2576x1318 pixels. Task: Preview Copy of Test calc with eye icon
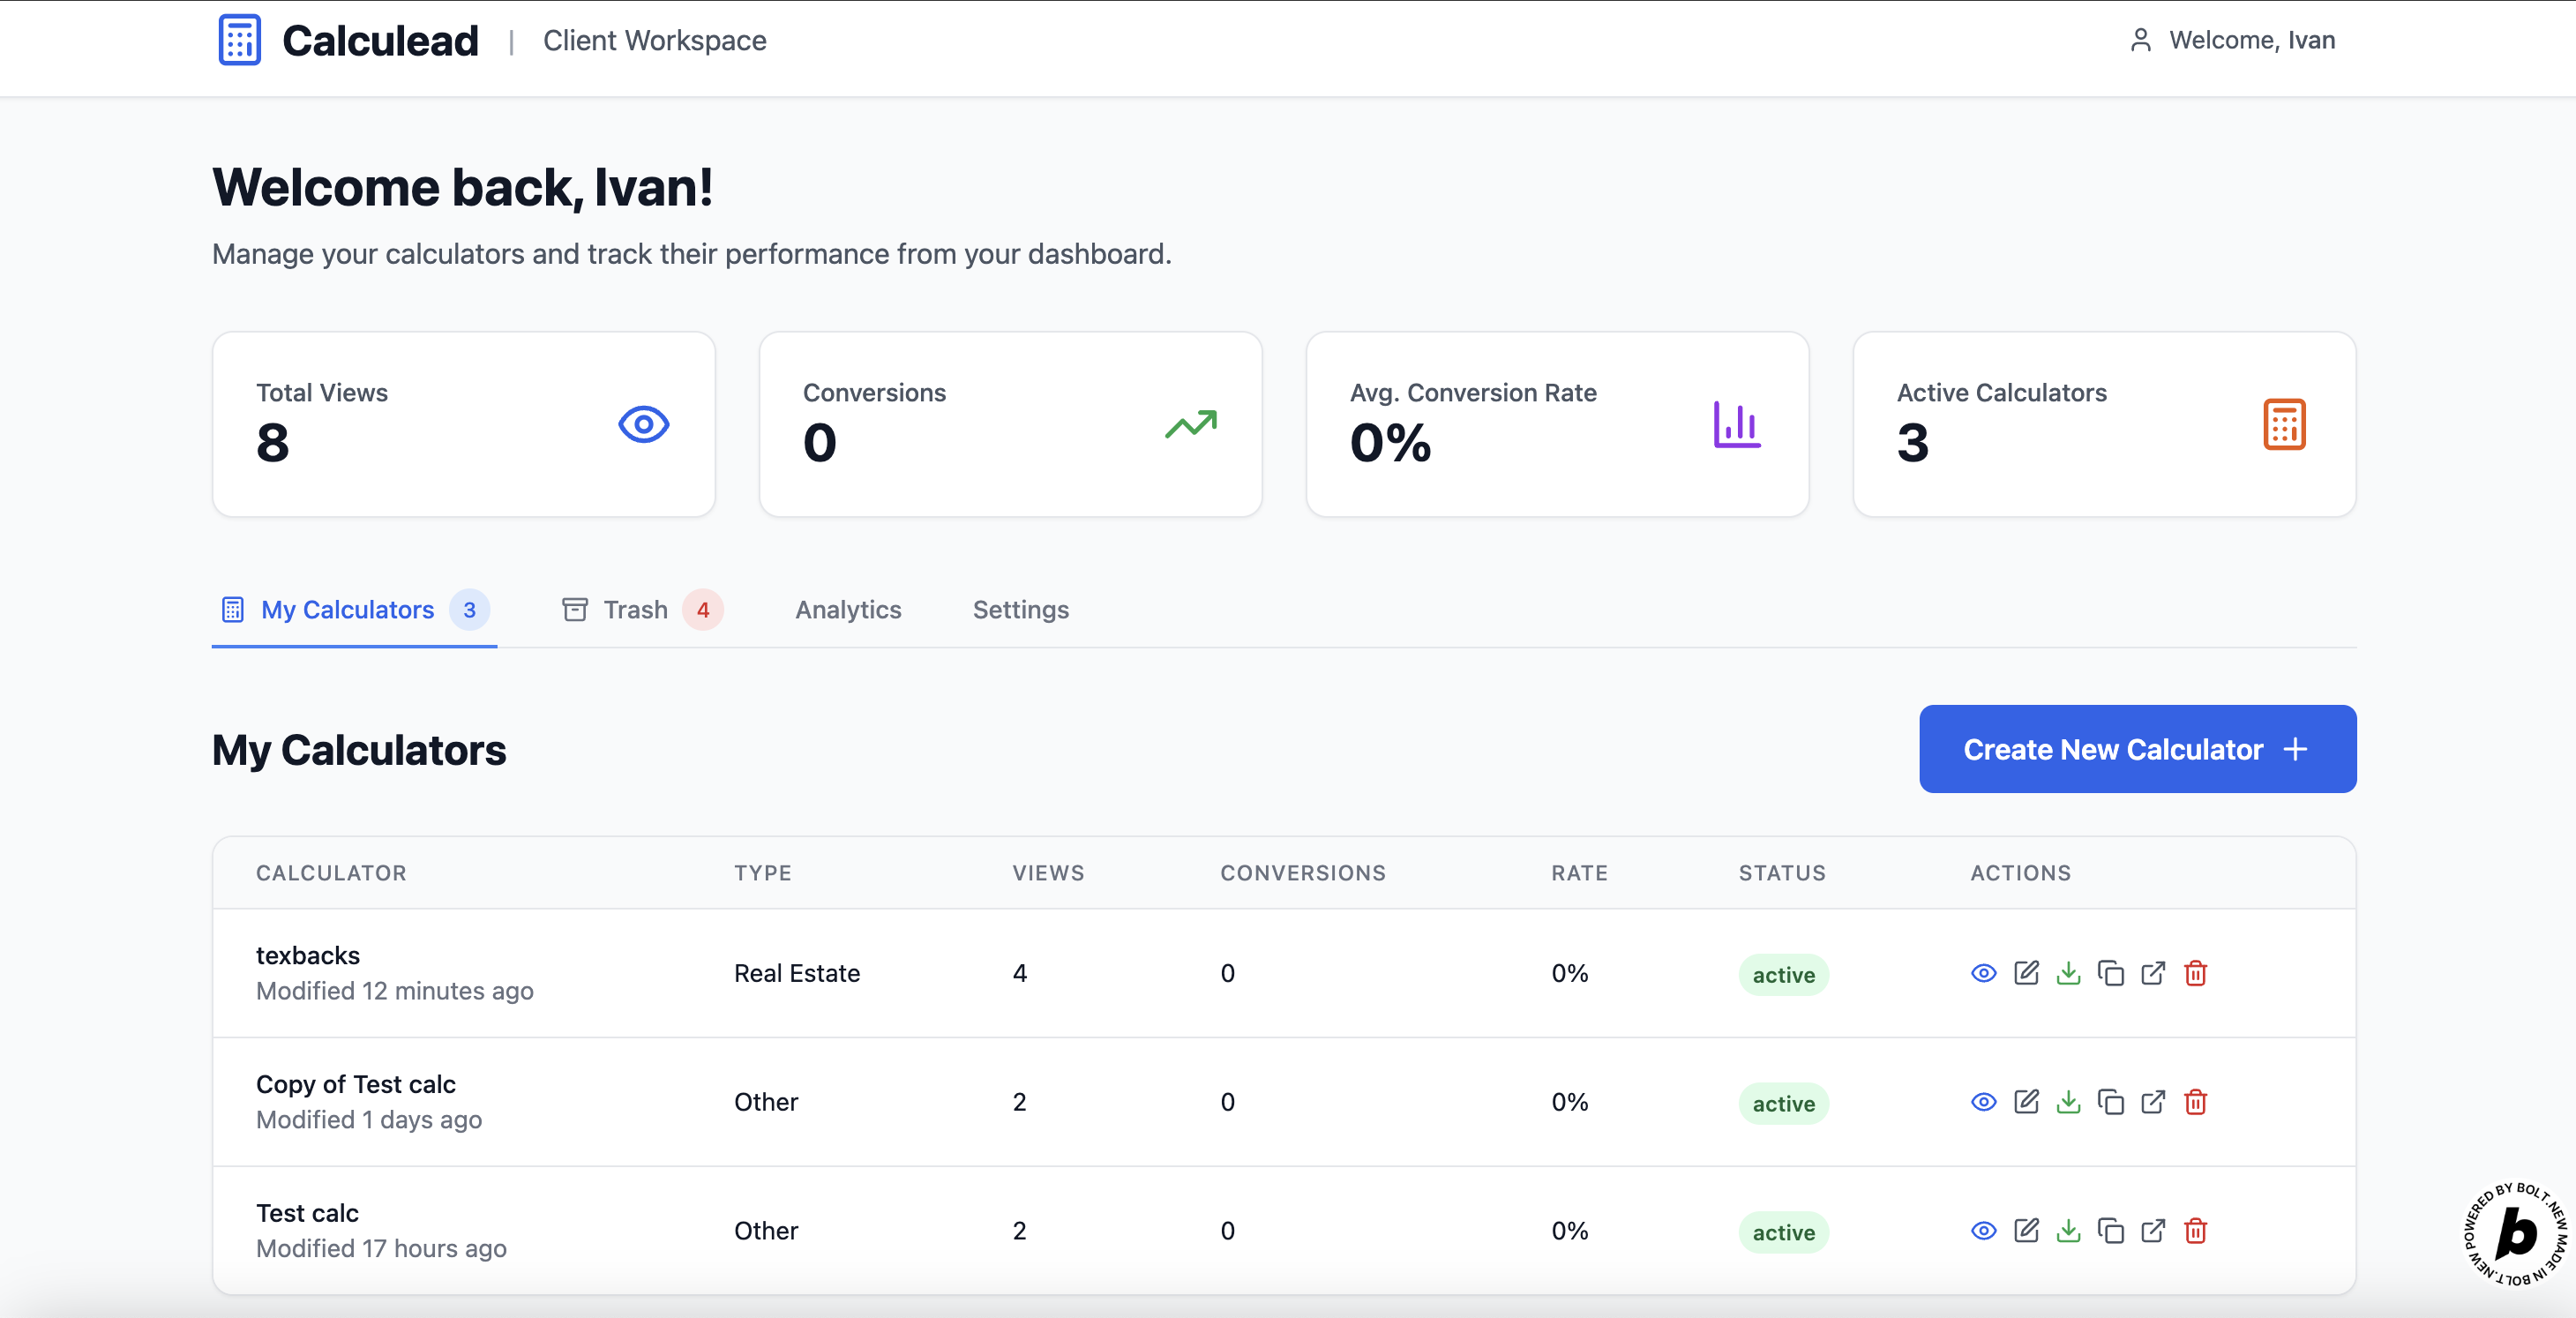1983,1102
